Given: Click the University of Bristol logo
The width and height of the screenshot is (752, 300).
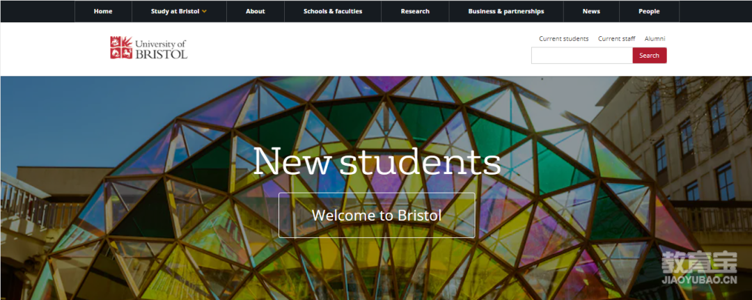Looking at the screenshot, I should 149,47.
